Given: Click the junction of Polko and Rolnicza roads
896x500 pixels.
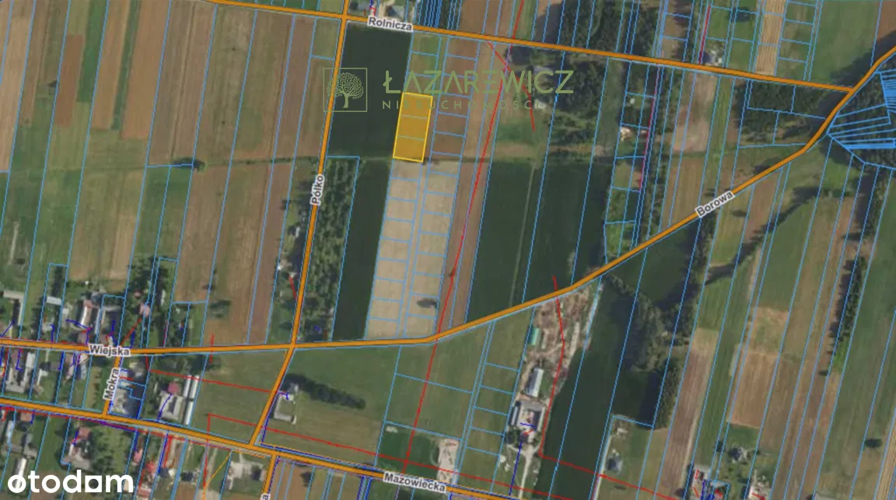Looking at the screenshot, I should point(344,13).
